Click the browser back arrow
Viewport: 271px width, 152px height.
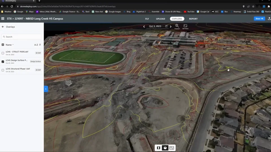coord(2,6)
